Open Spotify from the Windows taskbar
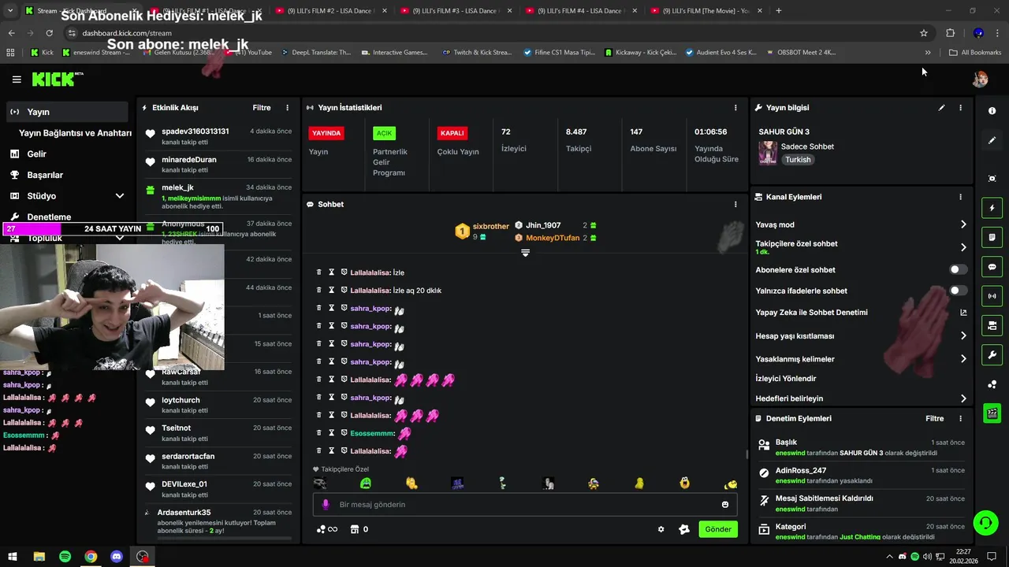The width and height of the screenshot is (1009, 567). pos(65,557)
